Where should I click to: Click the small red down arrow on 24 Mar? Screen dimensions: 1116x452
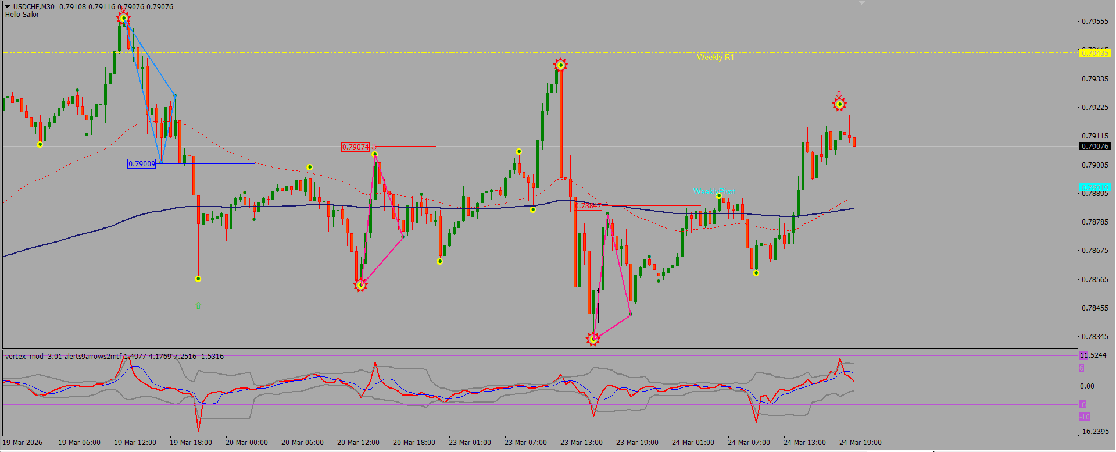[x=839, y=94]
